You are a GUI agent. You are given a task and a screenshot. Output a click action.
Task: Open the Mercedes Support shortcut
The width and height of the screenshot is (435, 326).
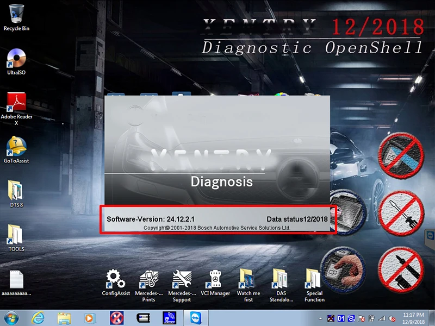[182, 286]
